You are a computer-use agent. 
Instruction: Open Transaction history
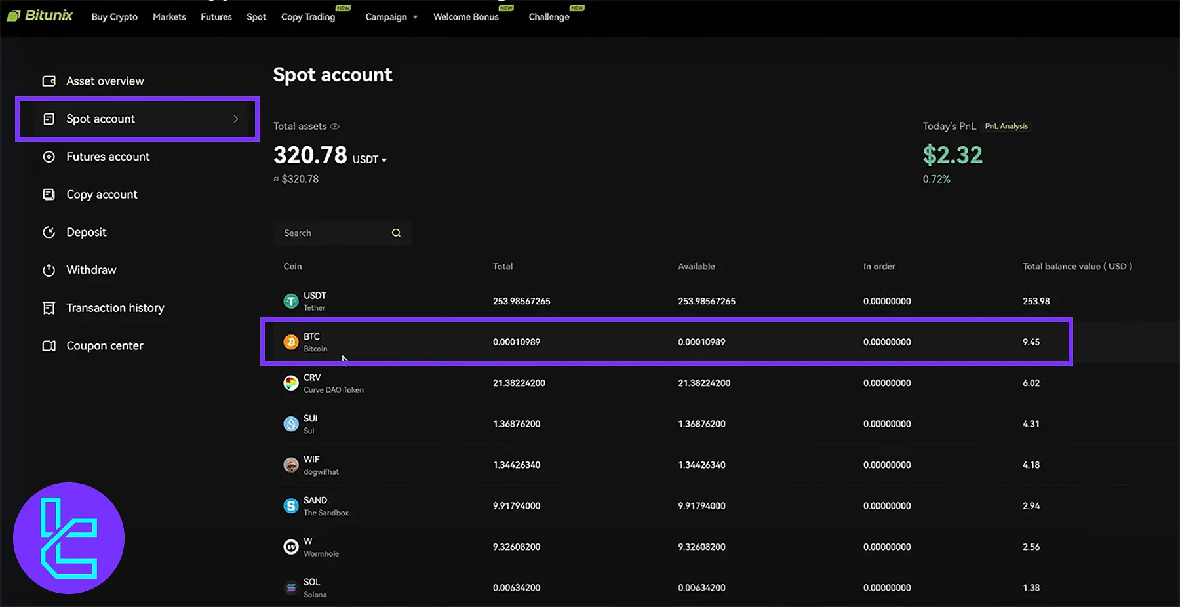(115, 308)
